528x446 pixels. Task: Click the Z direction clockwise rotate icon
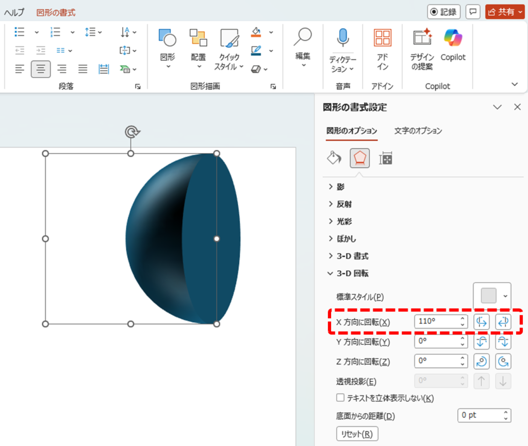click(481, 362)
